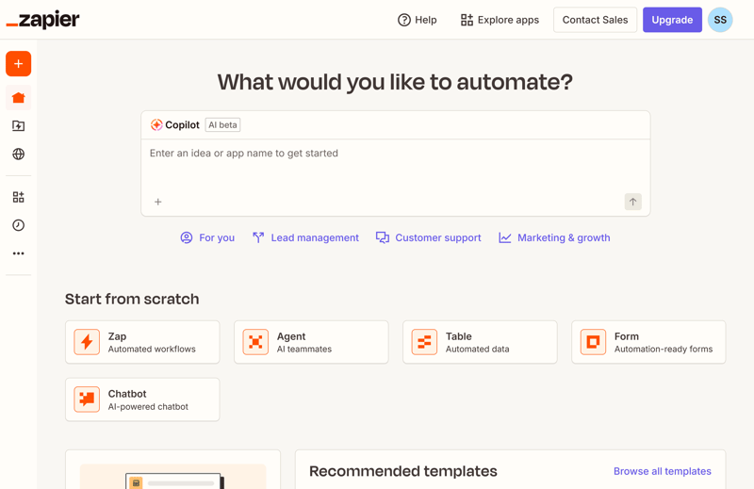Open the Browse all templates link
754x489 pixels.
[662, 471]
